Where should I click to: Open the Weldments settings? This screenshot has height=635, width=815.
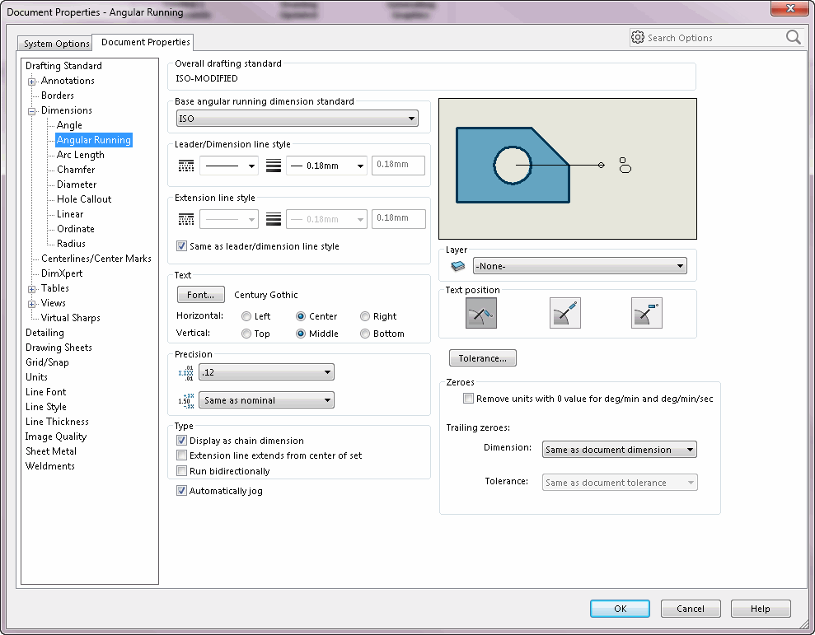point(50,466)
